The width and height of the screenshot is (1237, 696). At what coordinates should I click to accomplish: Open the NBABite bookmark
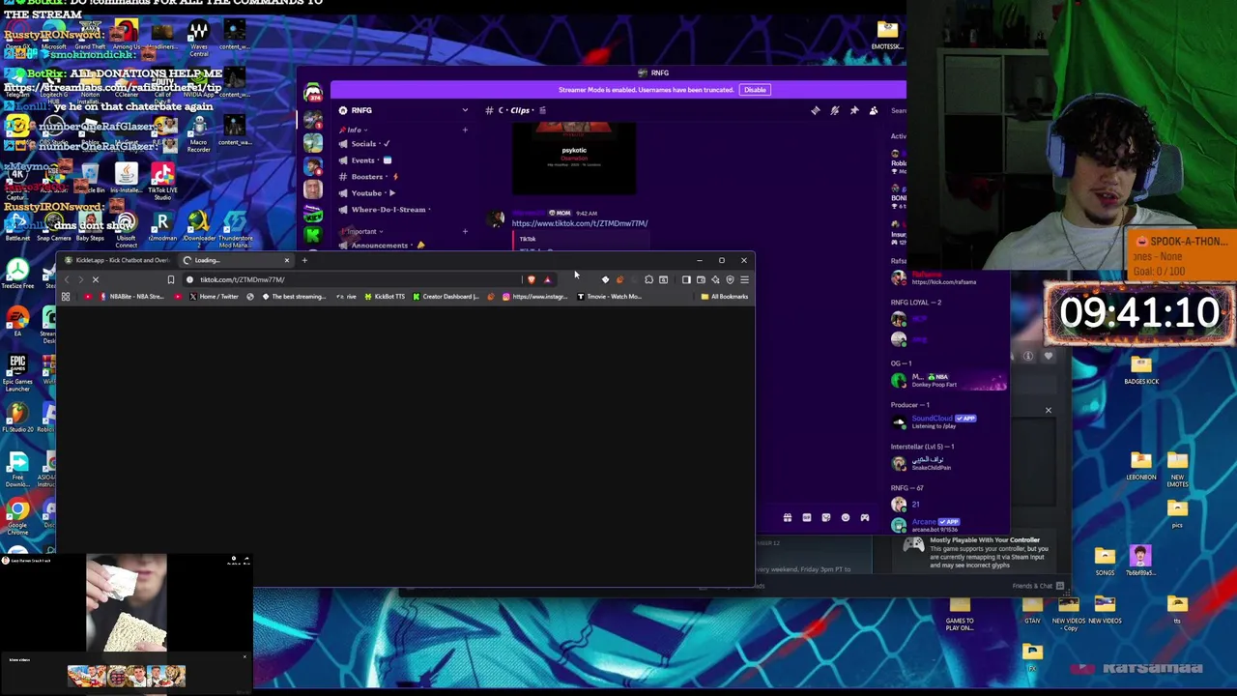[132, 297]
